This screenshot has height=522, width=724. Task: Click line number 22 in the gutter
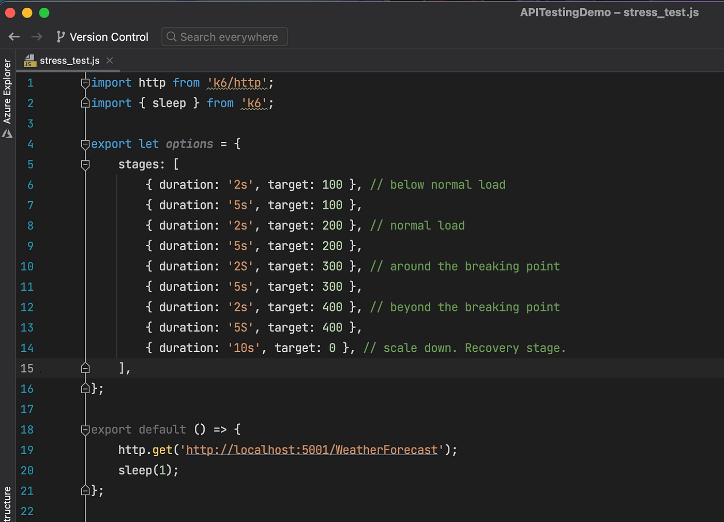click(27, 511)
